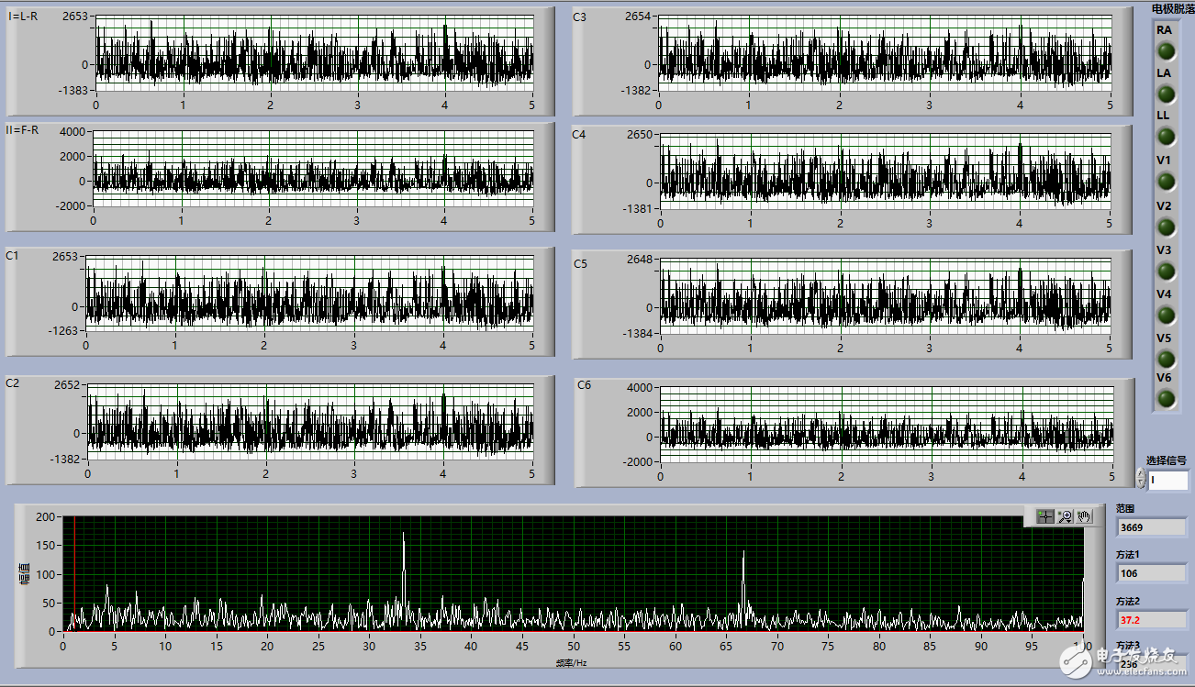The width and height of the screenshot is (1195, 687).
Task: Click the V5 electrode LED indicator
Action: [x=1166, y=359]
